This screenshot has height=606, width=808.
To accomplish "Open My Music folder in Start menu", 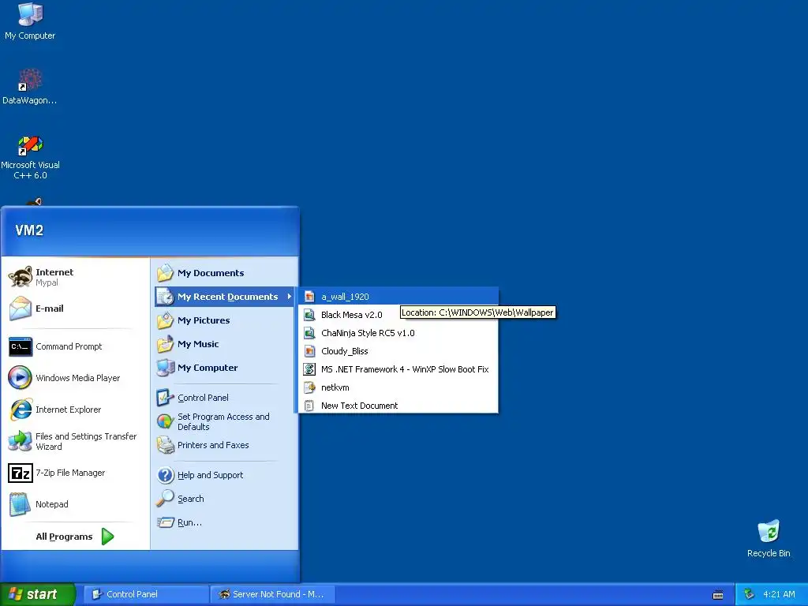I will (x=224, y=344).
